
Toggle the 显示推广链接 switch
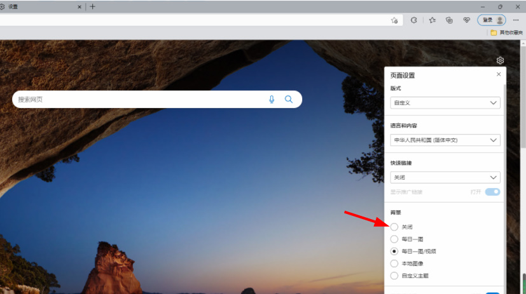tap(492, 192)
